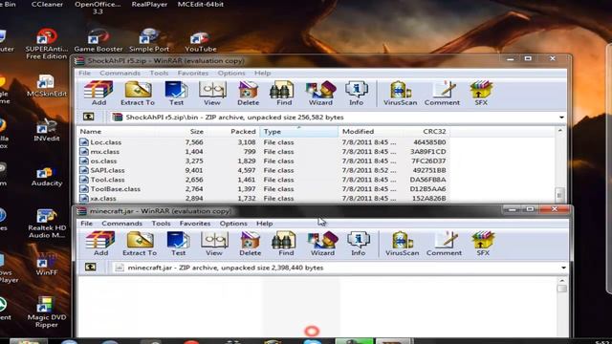
Task: Select SAPI.class file row
Action: (x=263, y=170)
